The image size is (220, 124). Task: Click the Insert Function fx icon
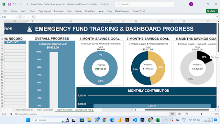[33, 17]
